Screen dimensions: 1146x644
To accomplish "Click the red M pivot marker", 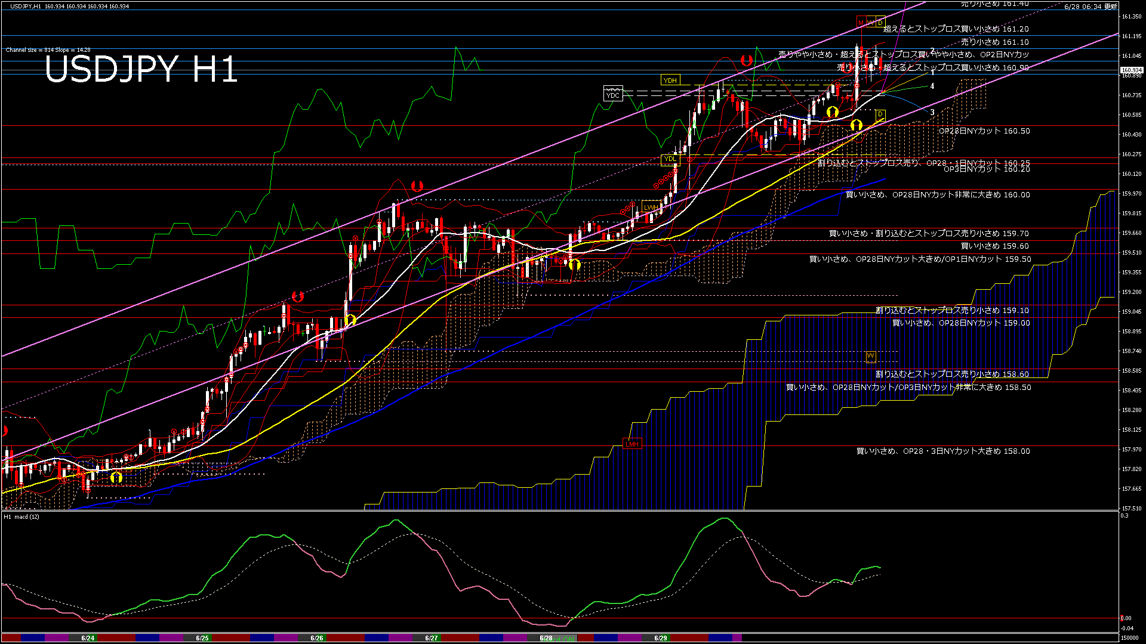I will point(861,23).
